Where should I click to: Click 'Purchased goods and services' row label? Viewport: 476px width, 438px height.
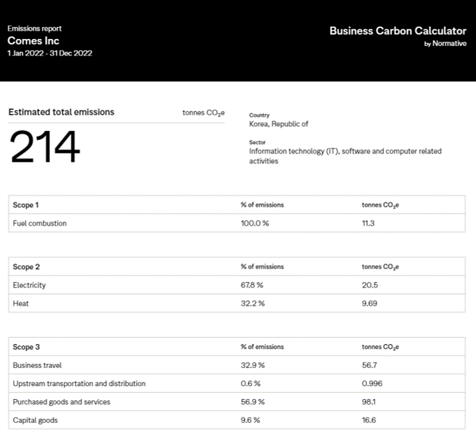61,402
